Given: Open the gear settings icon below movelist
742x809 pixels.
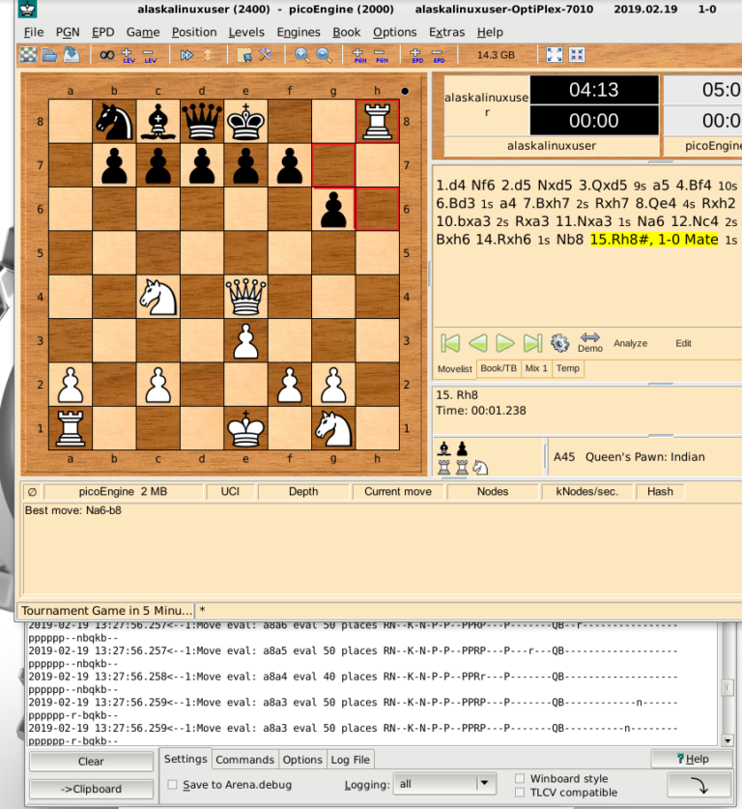Looking at the screenshot, I should [x=559, y=343].
